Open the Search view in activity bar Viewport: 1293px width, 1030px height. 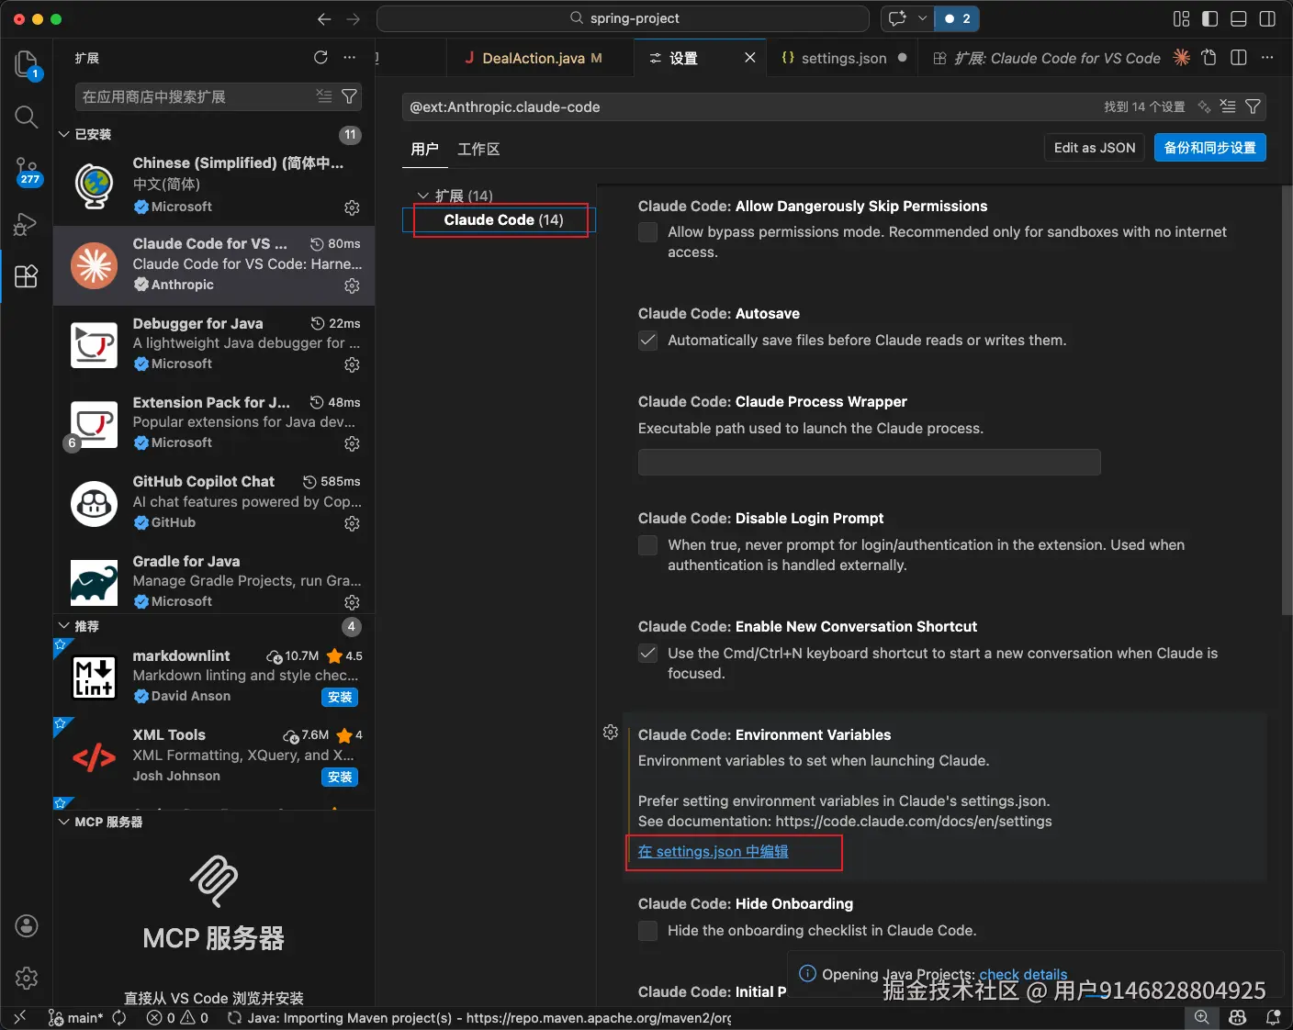[x=27, y=117]
